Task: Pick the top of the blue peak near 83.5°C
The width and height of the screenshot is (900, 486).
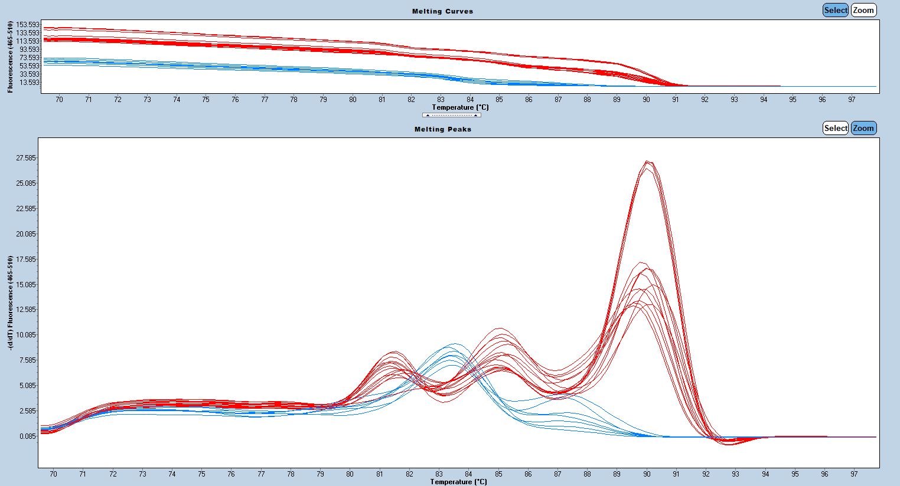Action: point(454,344)
